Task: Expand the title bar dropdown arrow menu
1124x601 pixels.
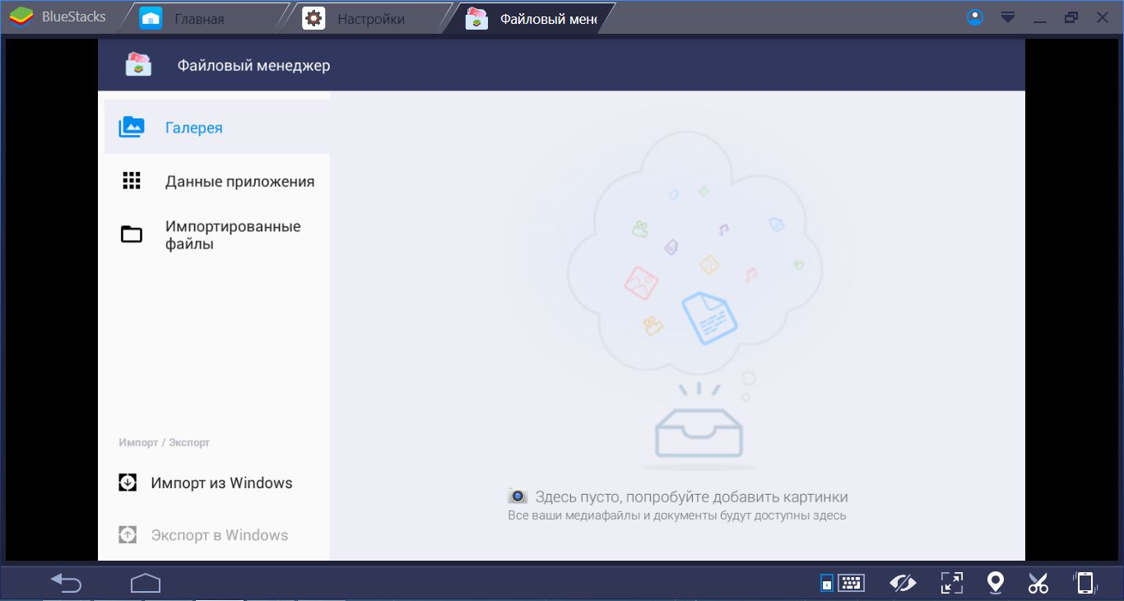Action: pyautogui.click(x=1007, y=17)
